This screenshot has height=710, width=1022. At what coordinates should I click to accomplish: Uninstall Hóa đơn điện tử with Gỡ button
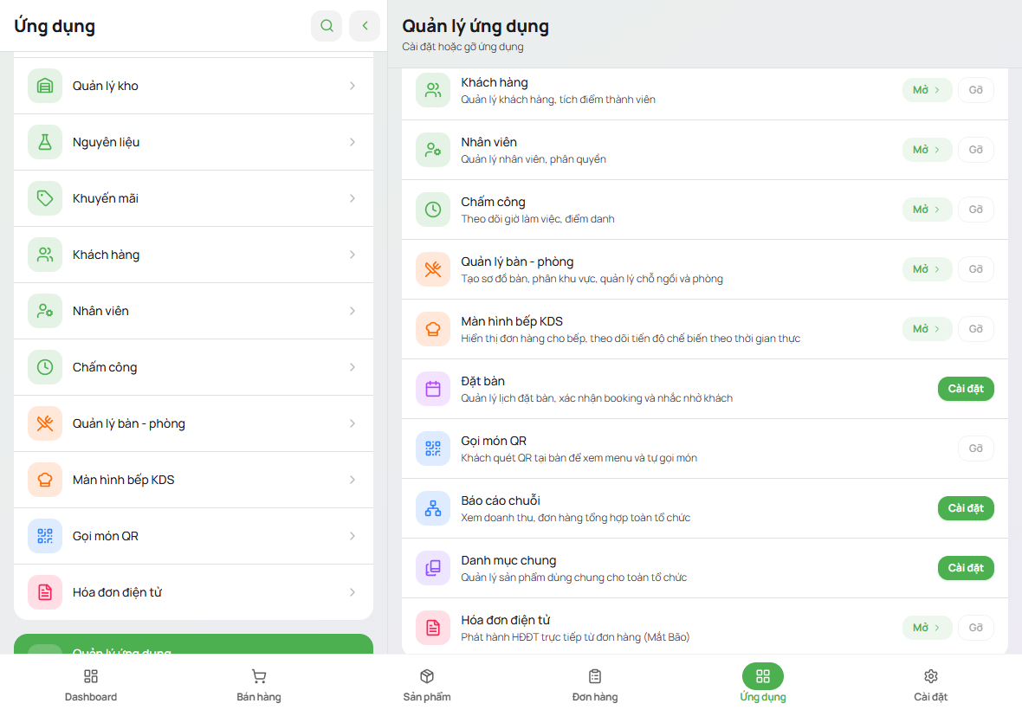pos(976,628)
